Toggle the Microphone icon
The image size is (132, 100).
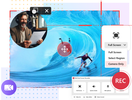coord(108,86)
